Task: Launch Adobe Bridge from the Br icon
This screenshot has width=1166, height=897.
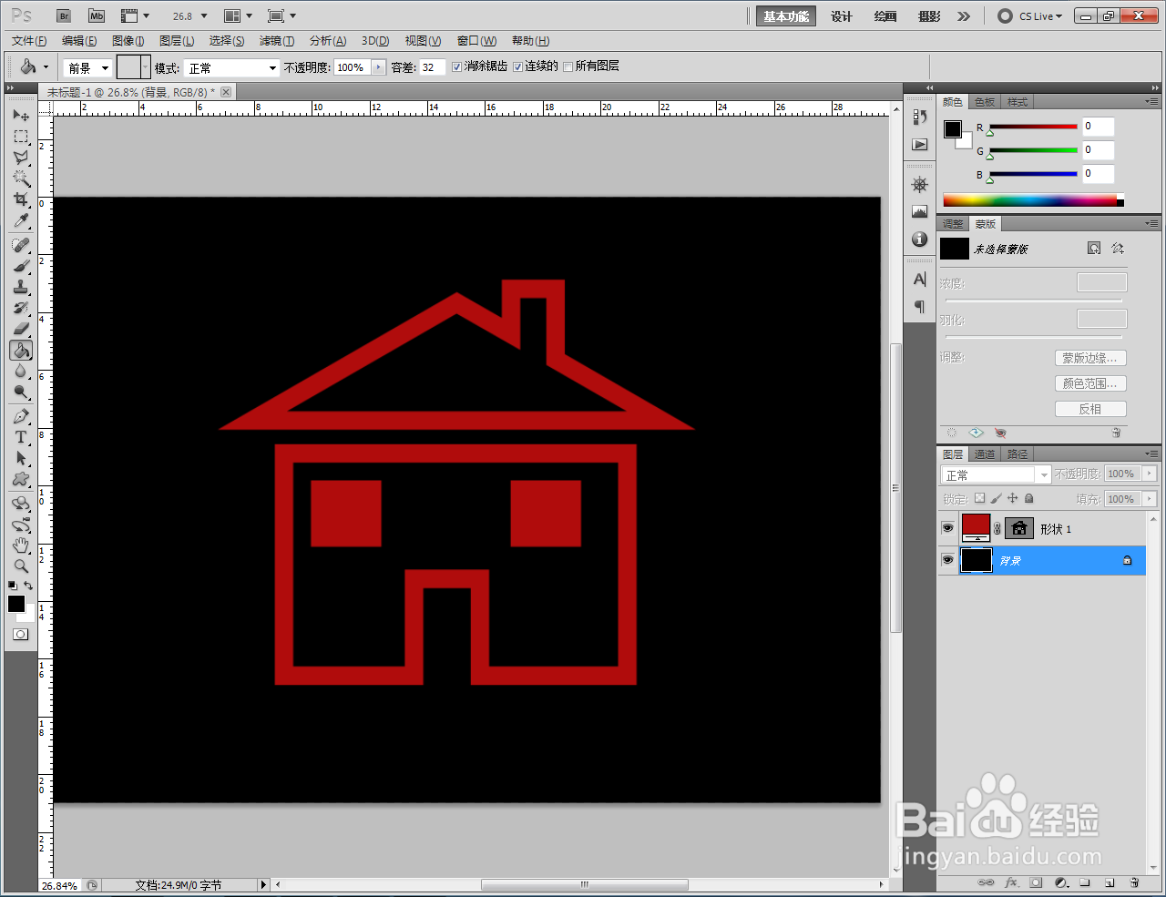Action: click(x=64, y=15)
